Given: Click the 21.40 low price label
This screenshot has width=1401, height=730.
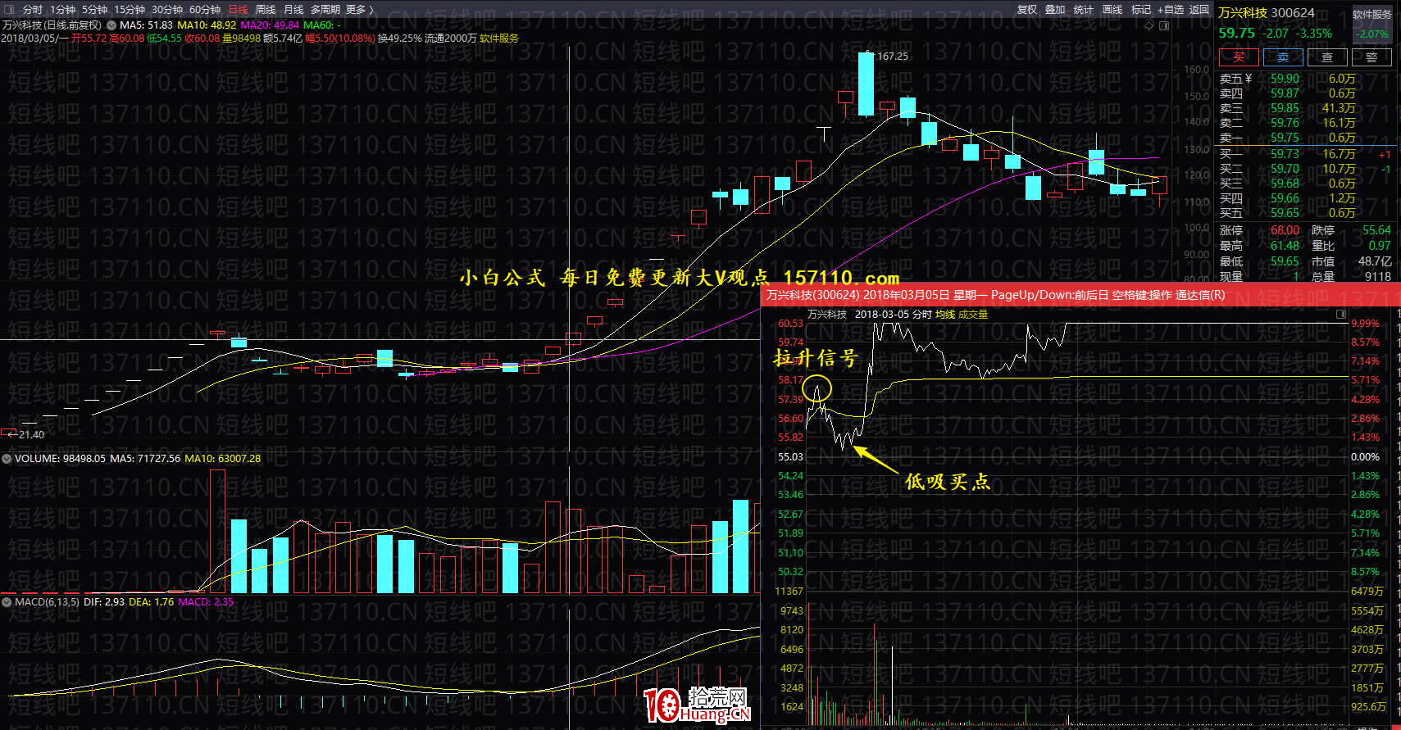Looking at the screenshot, I should pos(31,435).
